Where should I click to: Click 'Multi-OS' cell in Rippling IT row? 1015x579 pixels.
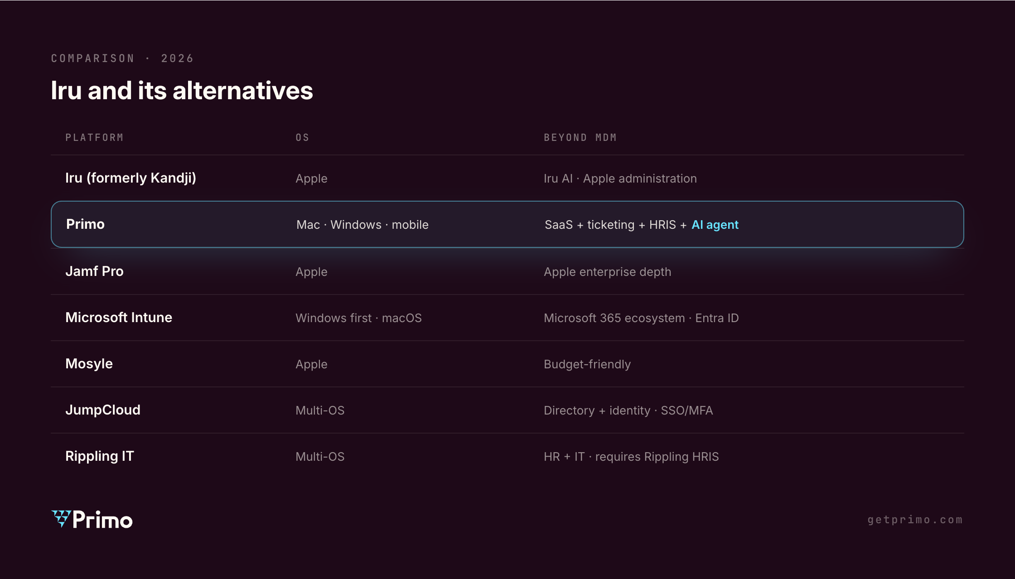[320, 457]
